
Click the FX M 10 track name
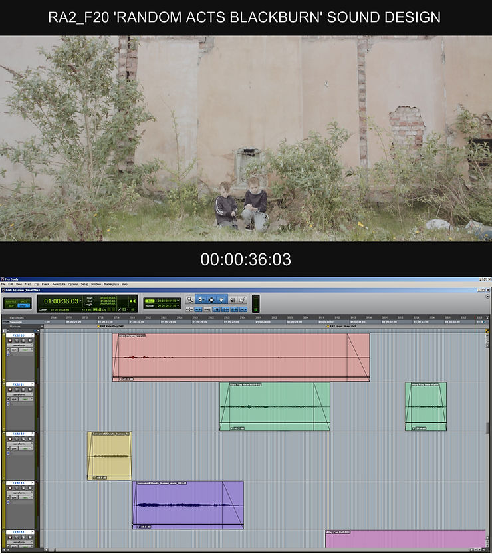19,335
